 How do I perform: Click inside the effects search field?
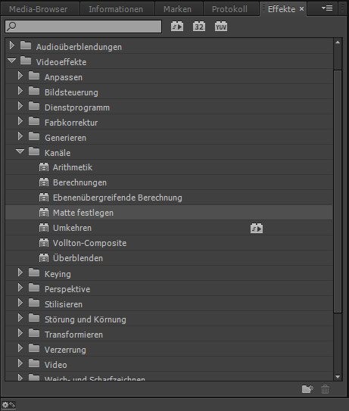point(83,26)
